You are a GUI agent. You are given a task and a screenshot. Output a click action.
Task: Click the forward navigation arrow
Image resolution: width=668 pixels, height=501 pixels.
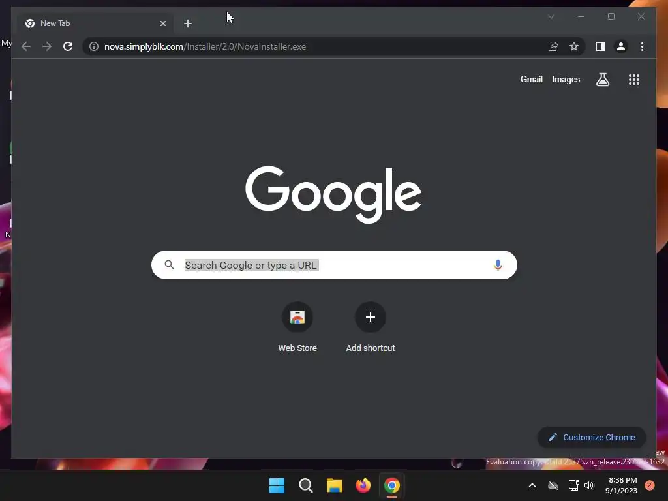point(47,46)
